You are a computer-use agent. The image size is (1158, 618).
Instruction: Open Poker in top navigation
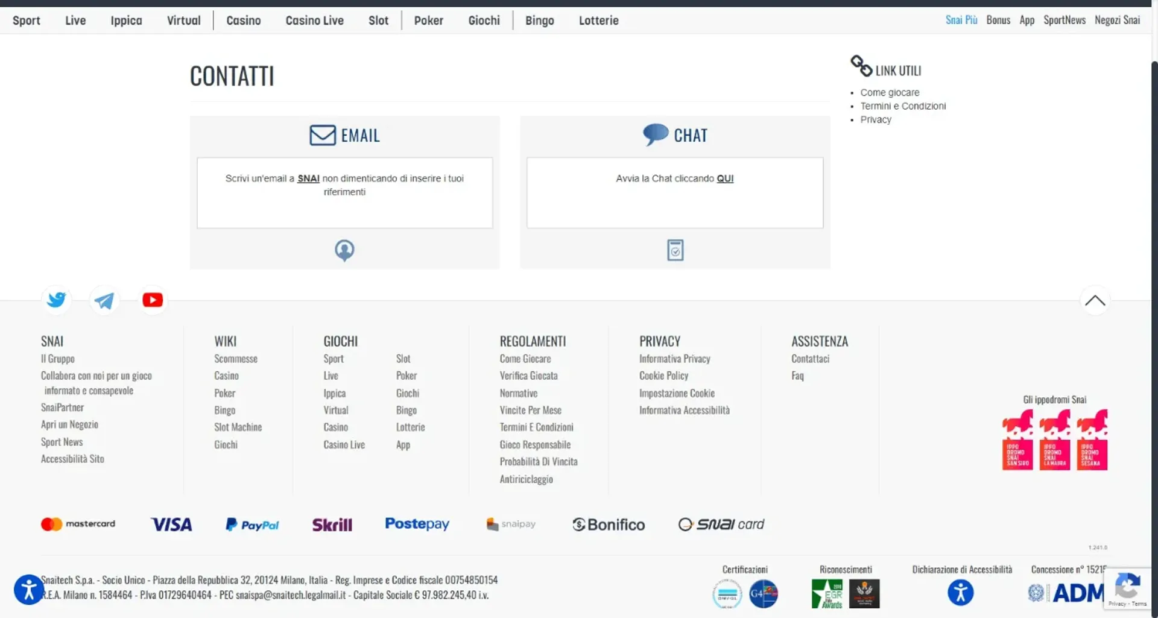click(x=428, y=20)
